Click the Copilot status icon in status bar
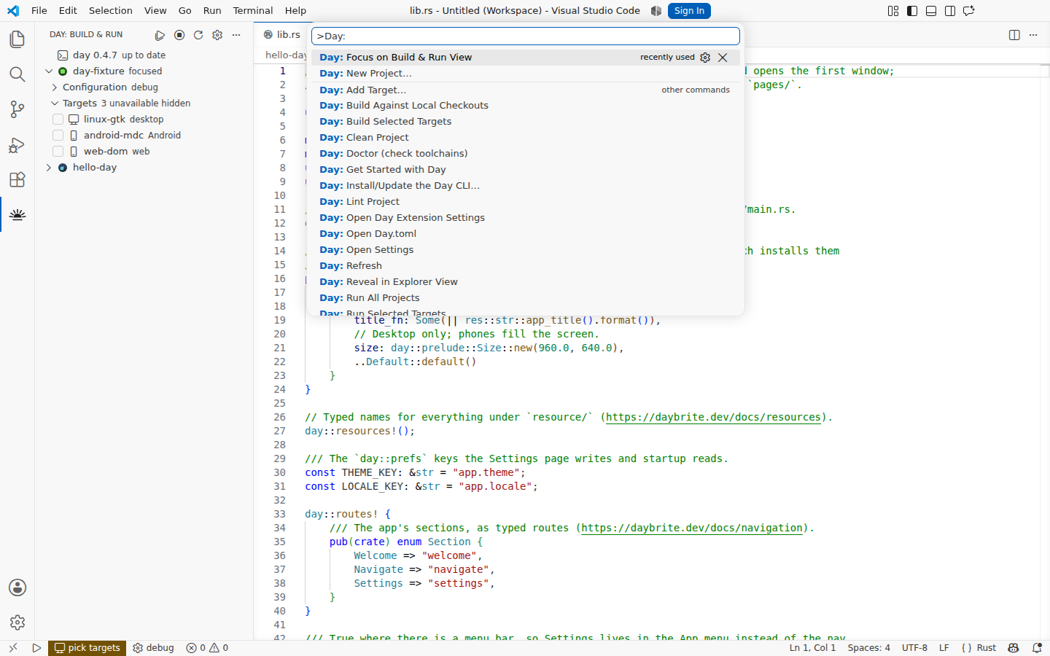This screenshot has width=1050, height=656. (x=1014, y=647)
